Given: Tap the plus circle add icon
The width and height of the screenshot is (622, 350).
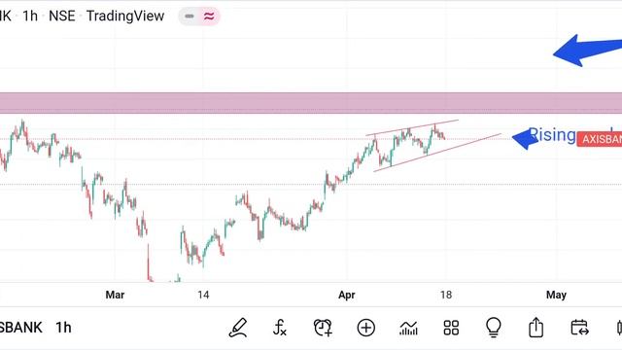Looking at the screenshot, I should point(365,328).
